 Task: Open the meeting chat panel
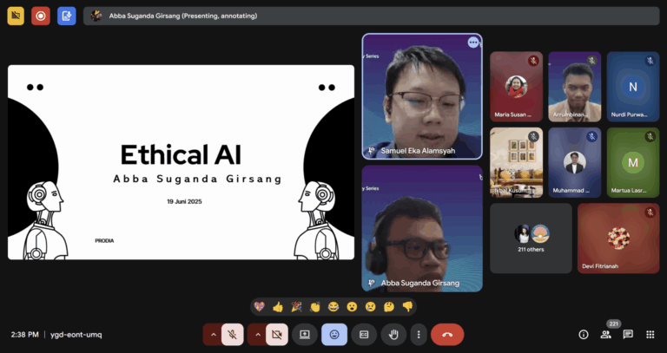click(x=628, y=335)
